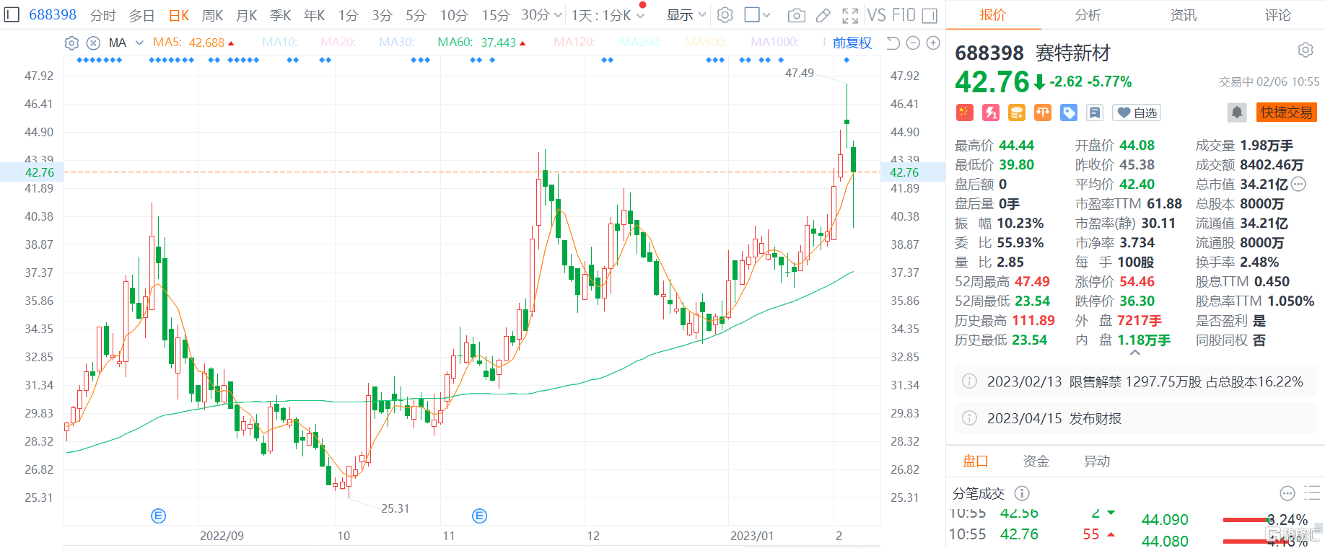This screenshot has width=1325, height=548.
Task: Toggle 自选 favorite heart button
Action: coord(1137,112)
